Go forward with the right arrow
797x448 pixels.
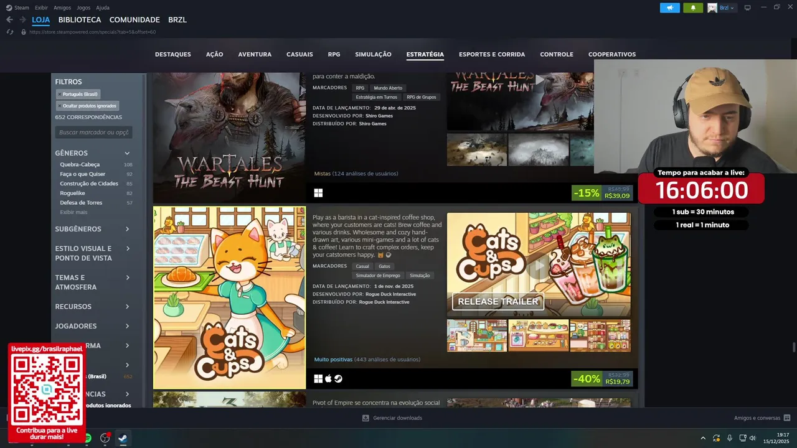point(23,20)
